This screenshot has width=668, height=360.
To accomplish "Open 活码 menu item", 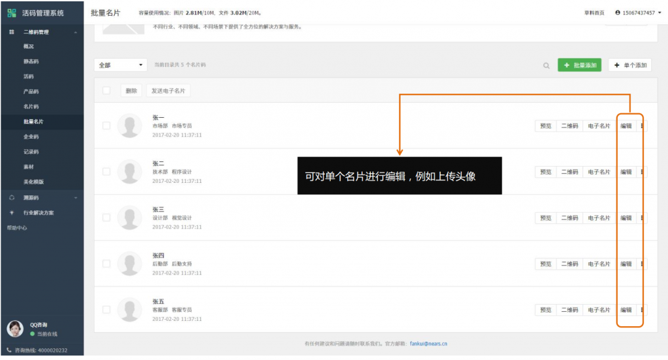I will (29, 77).
